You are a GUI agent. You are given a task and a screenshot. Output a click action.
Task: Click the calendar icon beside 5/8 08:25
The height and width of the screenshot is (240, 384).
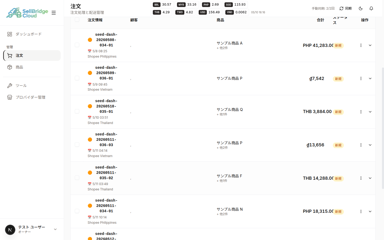[x=90, y=51]
